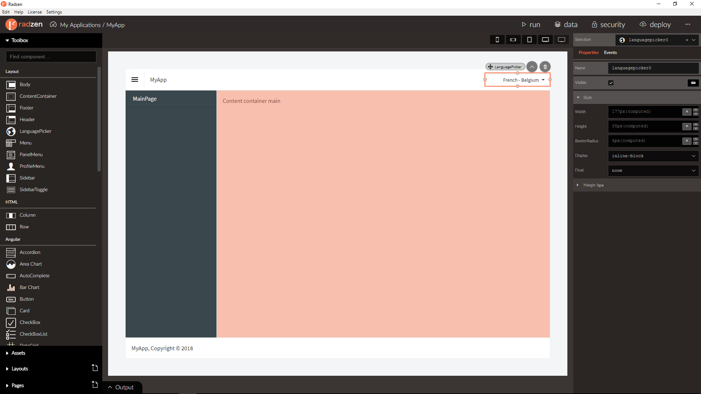Open the security section
Image resolution: width=701 pixels, height=394 pixels.
[608, 24]
